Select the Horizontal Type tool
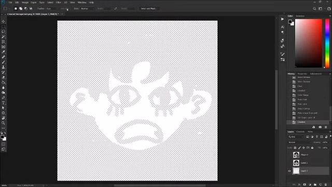332x187 pixels. pyautogui.click(x=4, y=103)
